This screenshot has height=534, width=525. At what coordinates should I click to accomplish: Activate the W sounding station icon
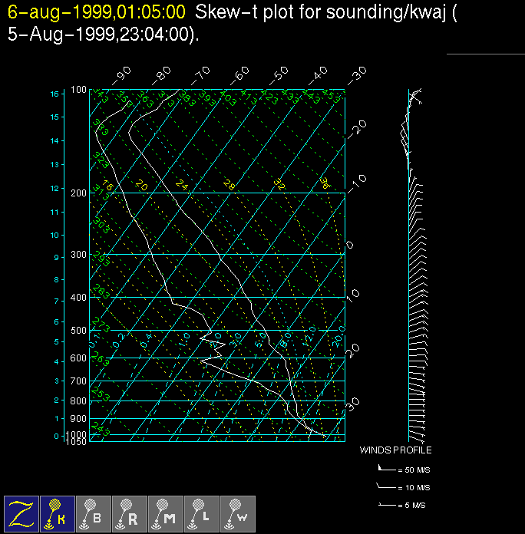238,513
